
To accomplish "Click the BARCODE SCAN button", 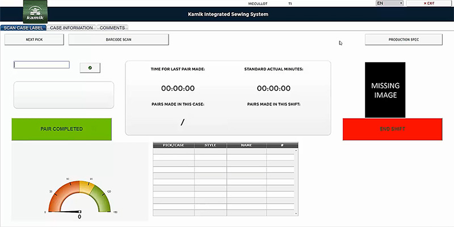I will [x=119, y=40].
